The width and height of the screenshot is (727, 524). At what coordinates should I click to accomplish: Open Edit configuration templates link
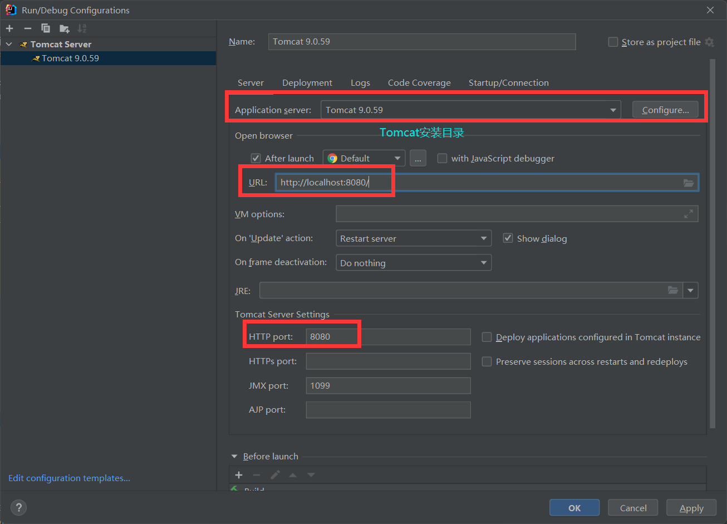pyautogui.click(x=69, y=478)
